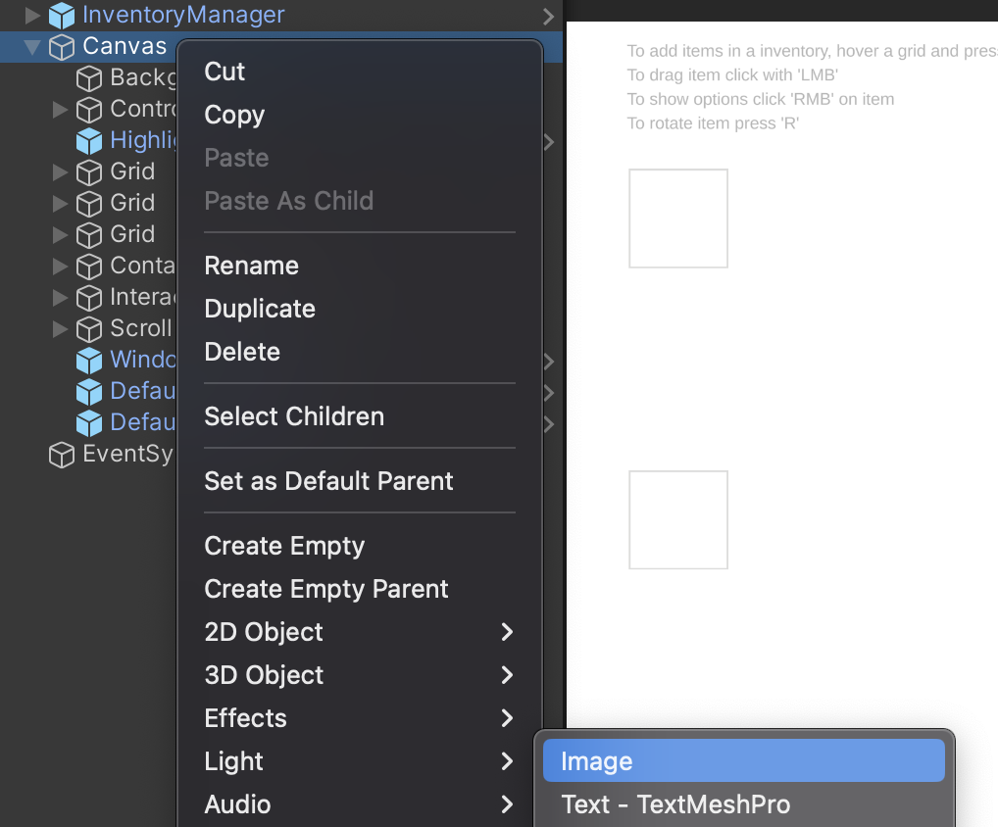998x827 pixels.
Task: Click the blue Window prefab cube icon
Action: [89, 361]
